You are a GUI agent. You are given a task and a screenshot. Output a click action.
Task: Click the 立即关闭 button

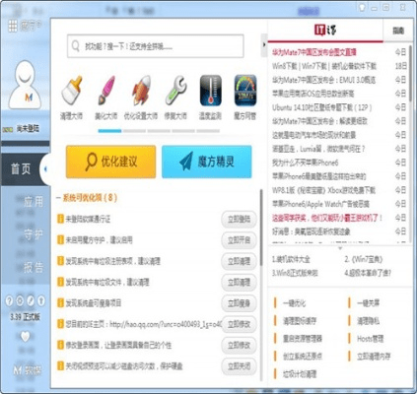(239, 366)
